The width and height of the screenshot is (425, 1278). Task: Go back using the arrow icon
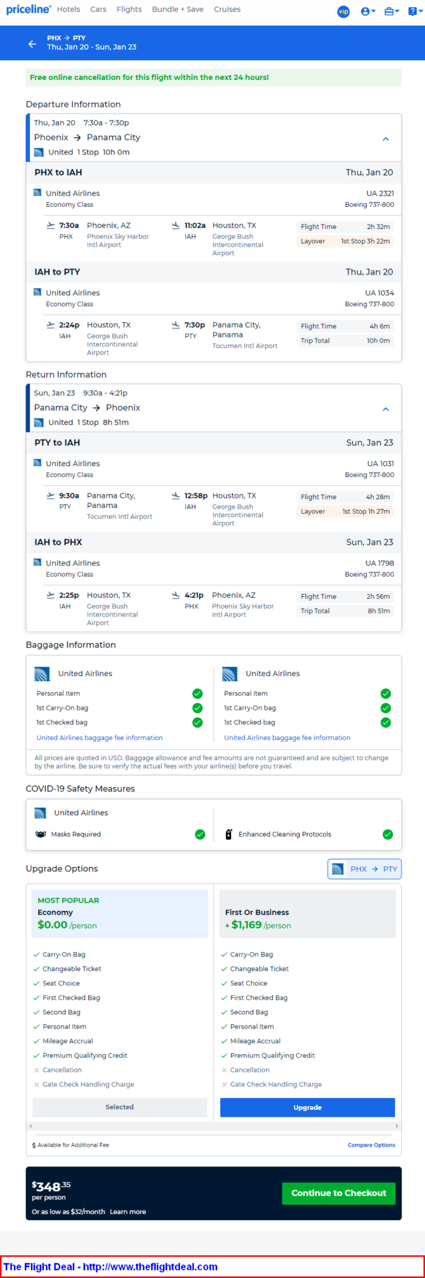[x=32, y=44]
